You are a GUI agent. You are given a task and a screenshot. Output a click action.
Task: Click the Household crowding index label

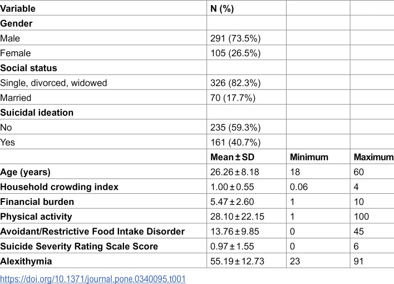click(x=60, y=187)
